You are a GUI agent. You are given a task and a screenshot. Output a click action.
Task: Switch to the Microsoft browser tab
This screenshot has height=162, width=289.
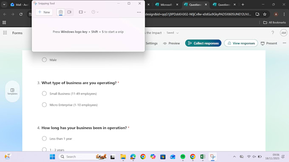pos(167,5)
